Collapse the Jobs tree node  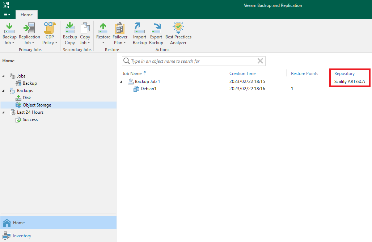[3, 76]
